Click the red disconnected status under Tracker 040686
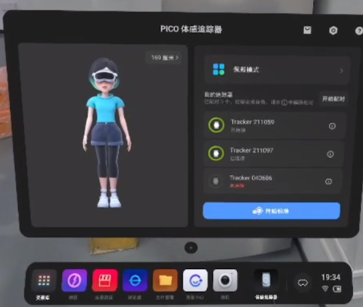Image resolution: width=363 pixels, height=307 pixels. (x=237, y=185)
